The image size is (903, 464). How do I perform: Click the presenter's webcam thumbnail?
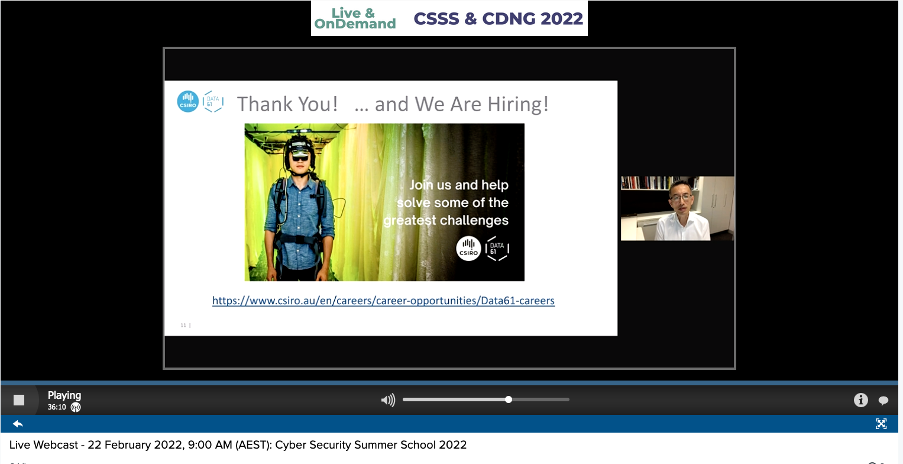(677, 208)
